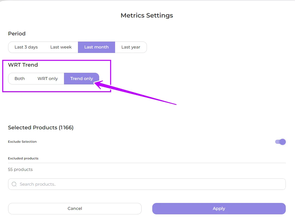
Task: Select the Last 3 days period
Action: pos(26,47)
